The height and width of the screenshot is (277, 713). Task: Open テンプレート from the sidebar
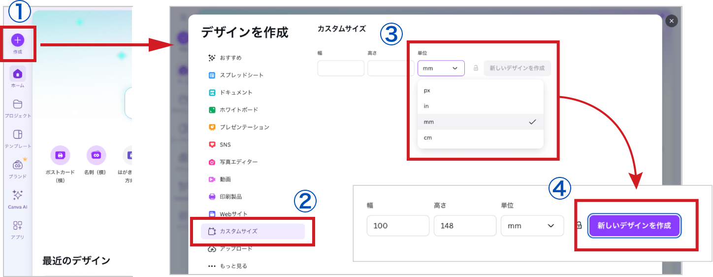pyautogui.click(x=18, y=135)
